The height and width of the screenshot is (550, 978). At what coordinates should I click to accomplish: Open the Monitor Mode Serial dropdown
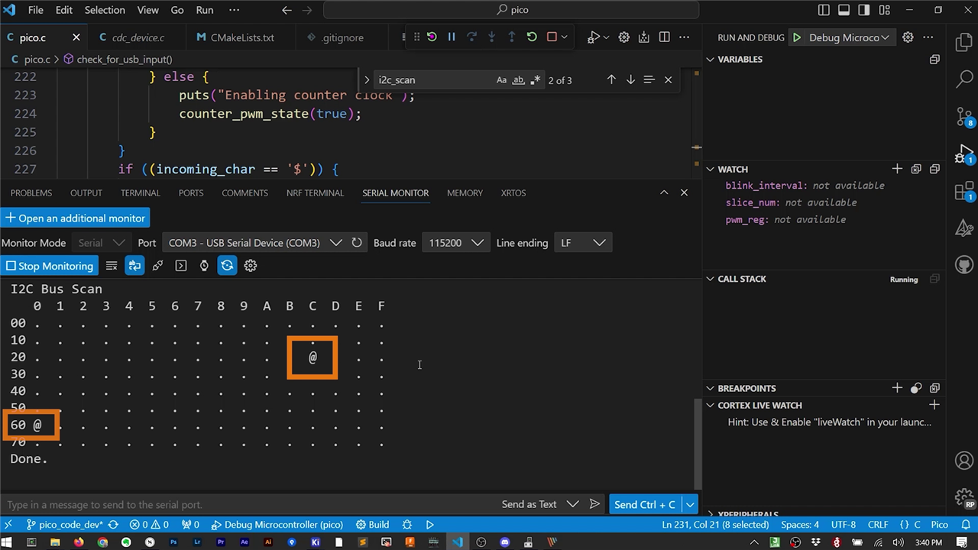click(101, 243)
